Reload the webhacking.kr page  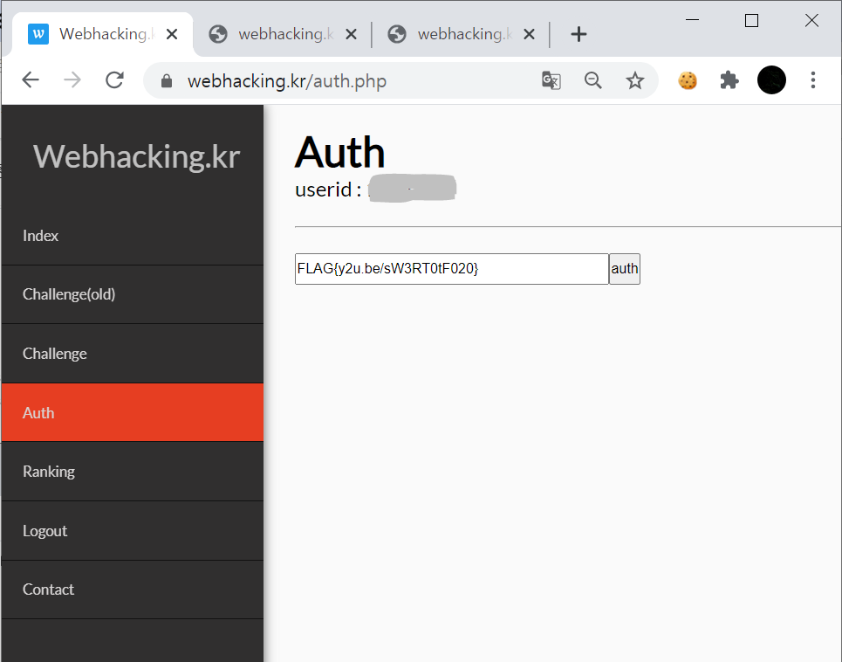(x=114, y=80)
